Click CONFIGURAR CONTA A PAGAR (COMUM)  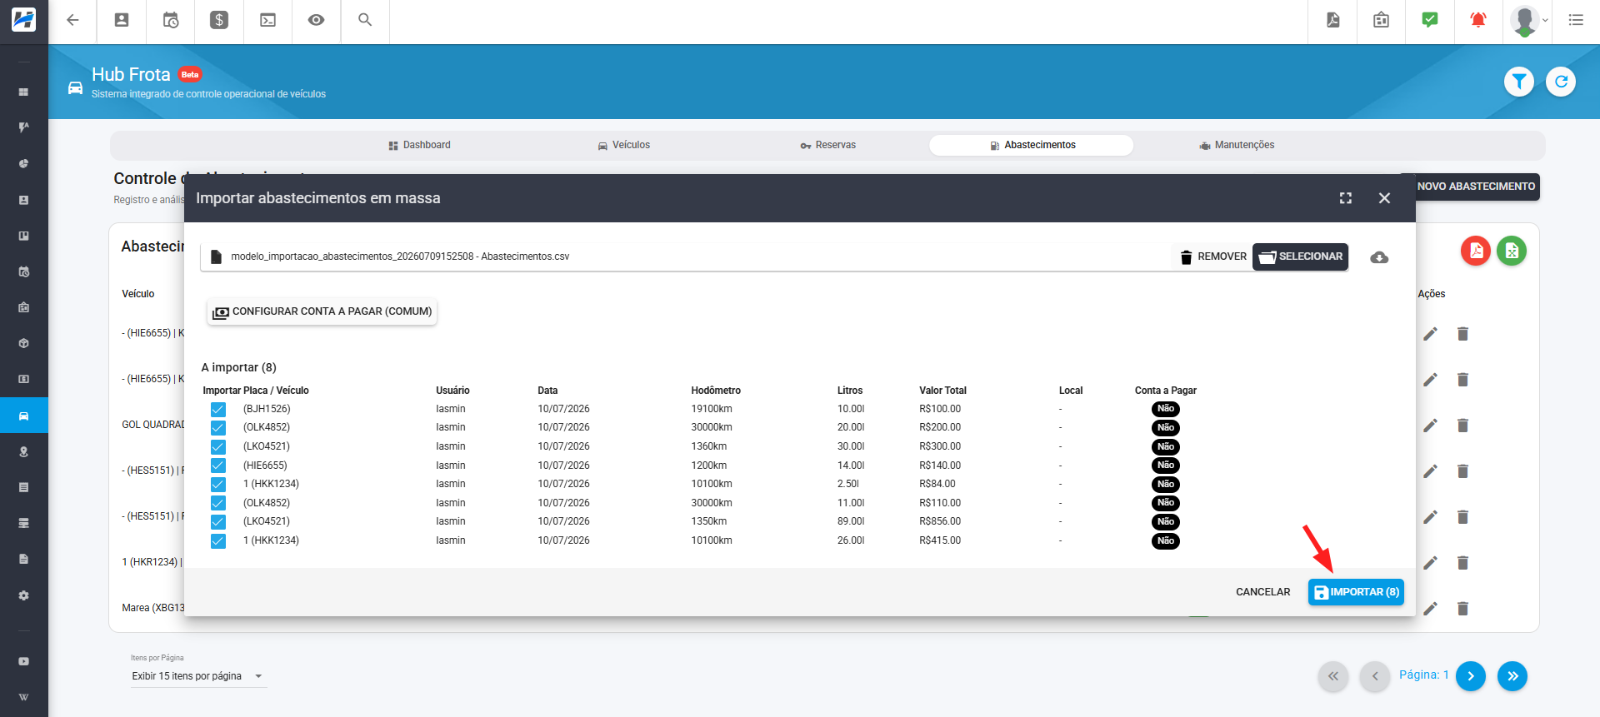[322, 311]
